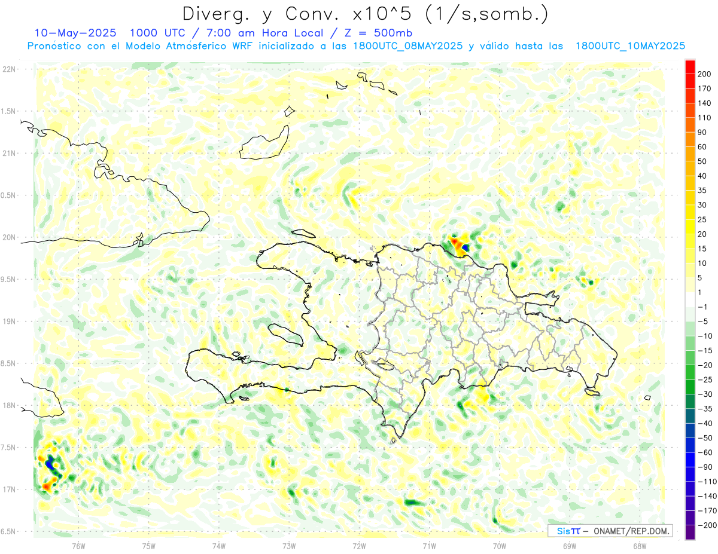The height and width of the screenshot is (554, 718).
Task: Click the colorbar segment between 20 and 25
Action: tap(690, 227)
